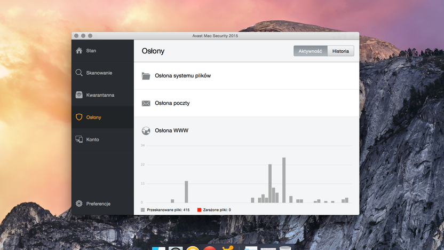
Task: Click the Stan home icon
Action: (x=79, y=50)
